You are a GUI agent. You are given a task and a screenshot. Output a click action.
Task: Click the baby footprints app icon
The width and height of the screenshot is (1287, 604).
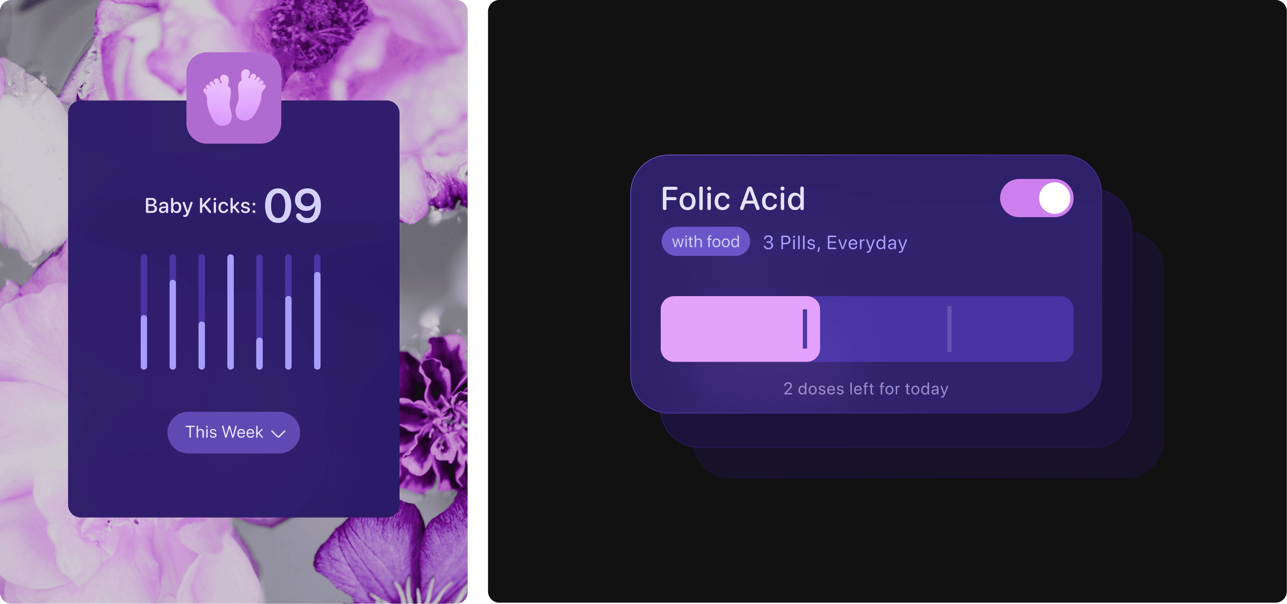(x=234, y=98)
